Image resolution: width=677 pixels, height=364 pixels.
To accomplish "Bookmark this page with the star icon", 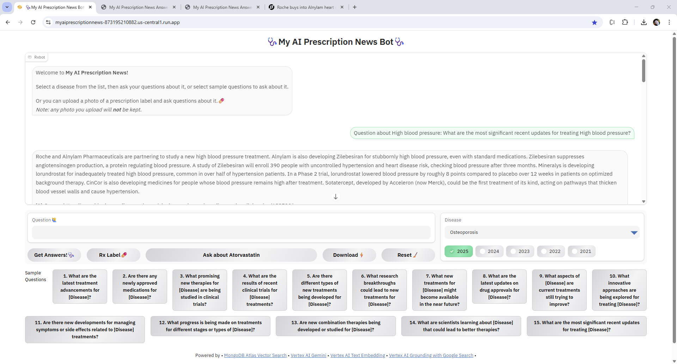I will (x=594, y=22).
